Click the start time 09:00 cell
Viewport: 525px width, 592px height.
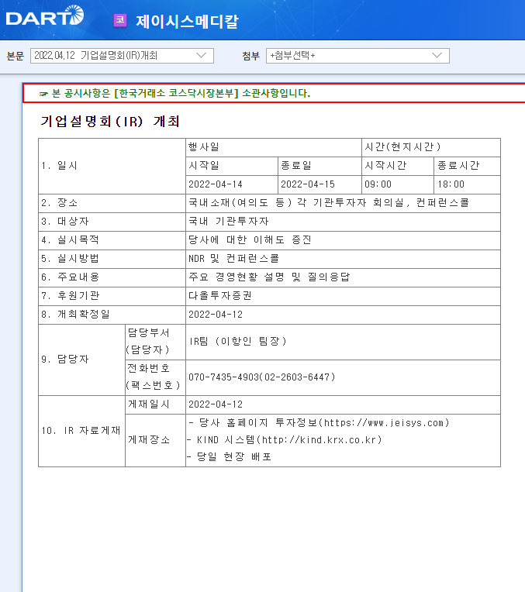398,184
